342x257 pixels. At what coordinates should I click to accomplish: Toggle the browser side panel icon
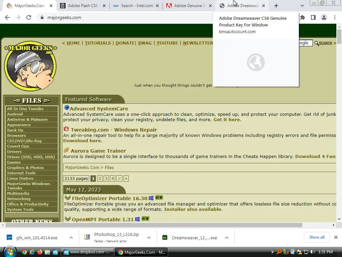[313, 17]
